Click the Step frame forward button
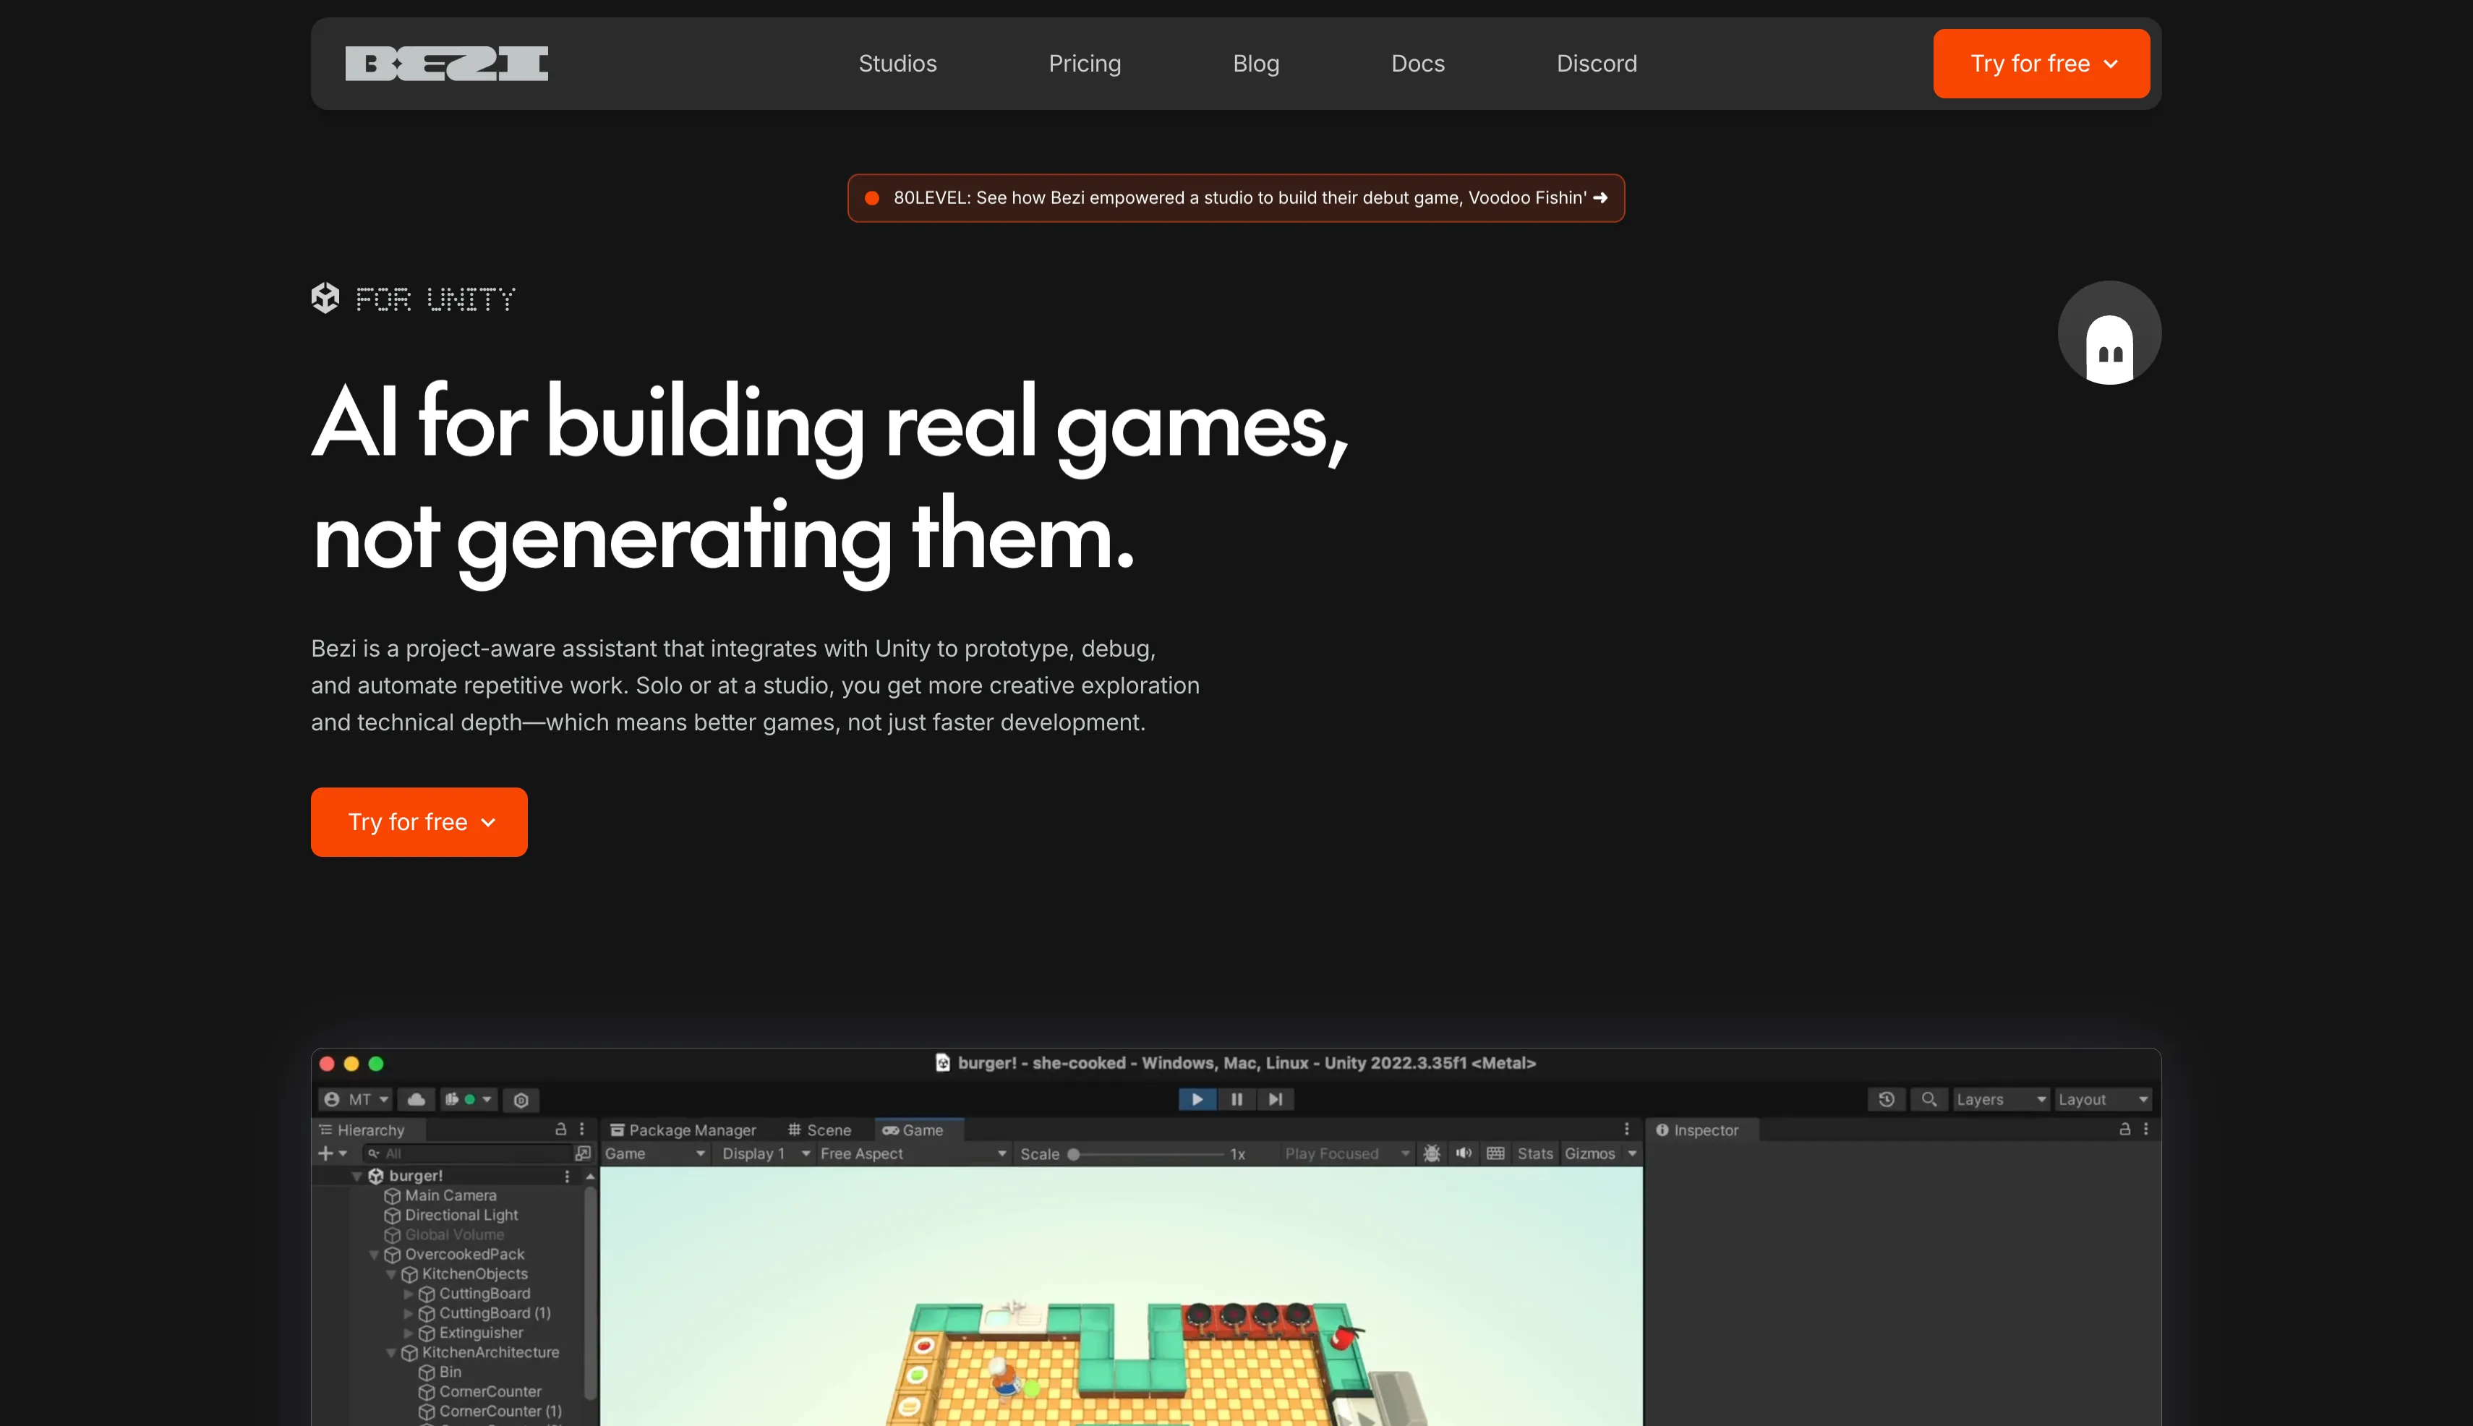 click(1276, 1099)
